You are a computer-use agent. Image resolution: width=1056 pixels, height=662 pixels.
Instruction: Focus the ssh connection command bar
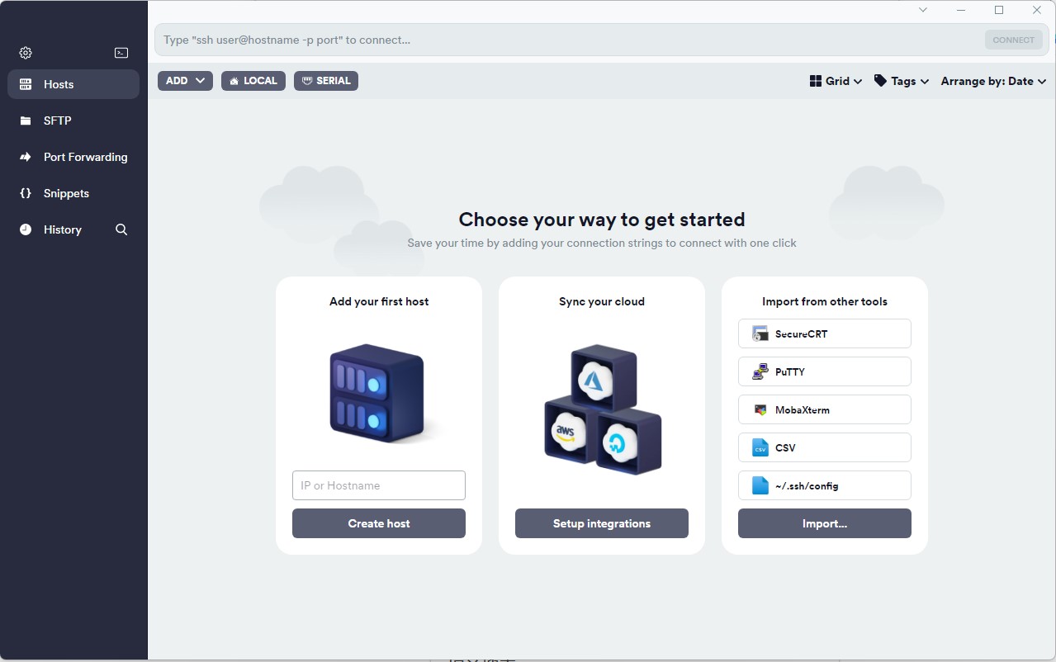[568, 40]
